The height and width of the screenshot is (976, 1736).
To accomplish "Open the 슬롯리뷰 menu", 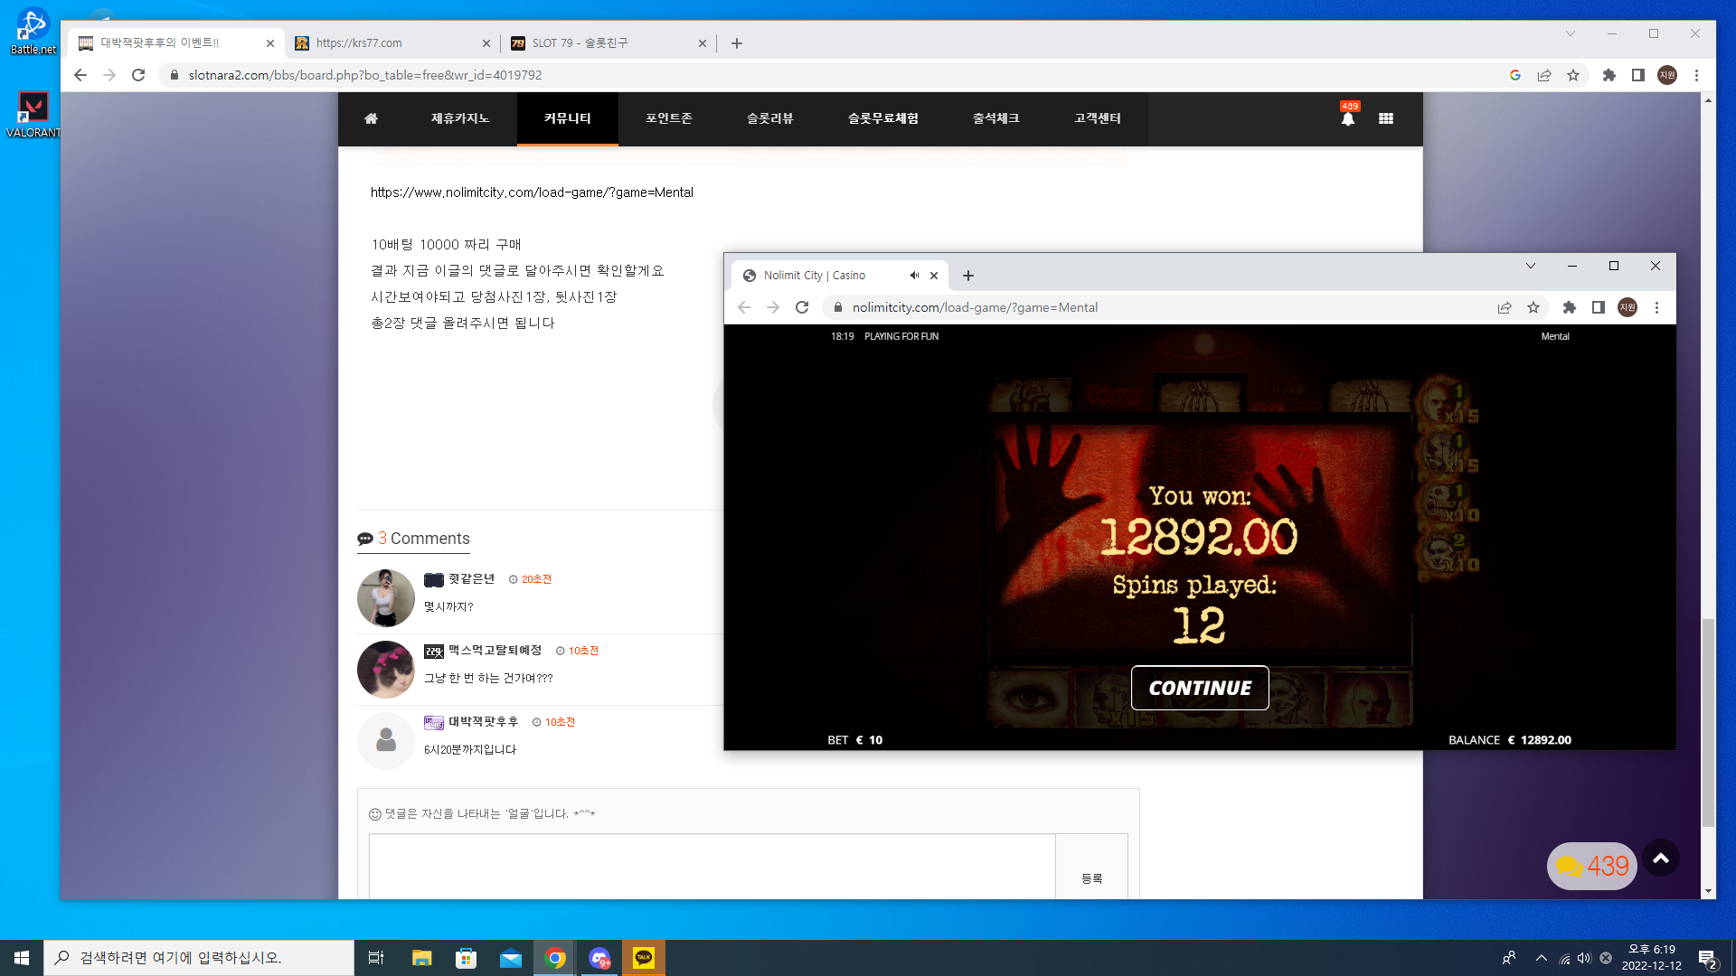I will pos(770,118).
